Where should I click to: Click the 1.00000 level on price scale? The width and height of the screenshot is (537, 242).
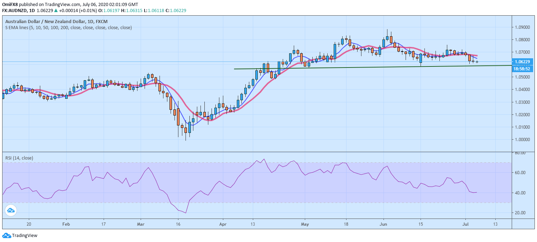[522, 140]
